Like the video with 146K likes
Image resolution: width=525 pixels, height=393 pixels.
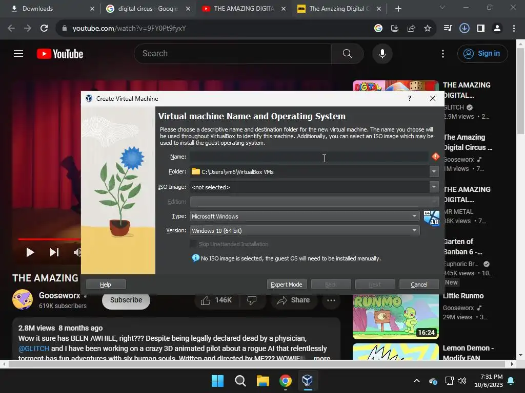click(x=216, y=300)
